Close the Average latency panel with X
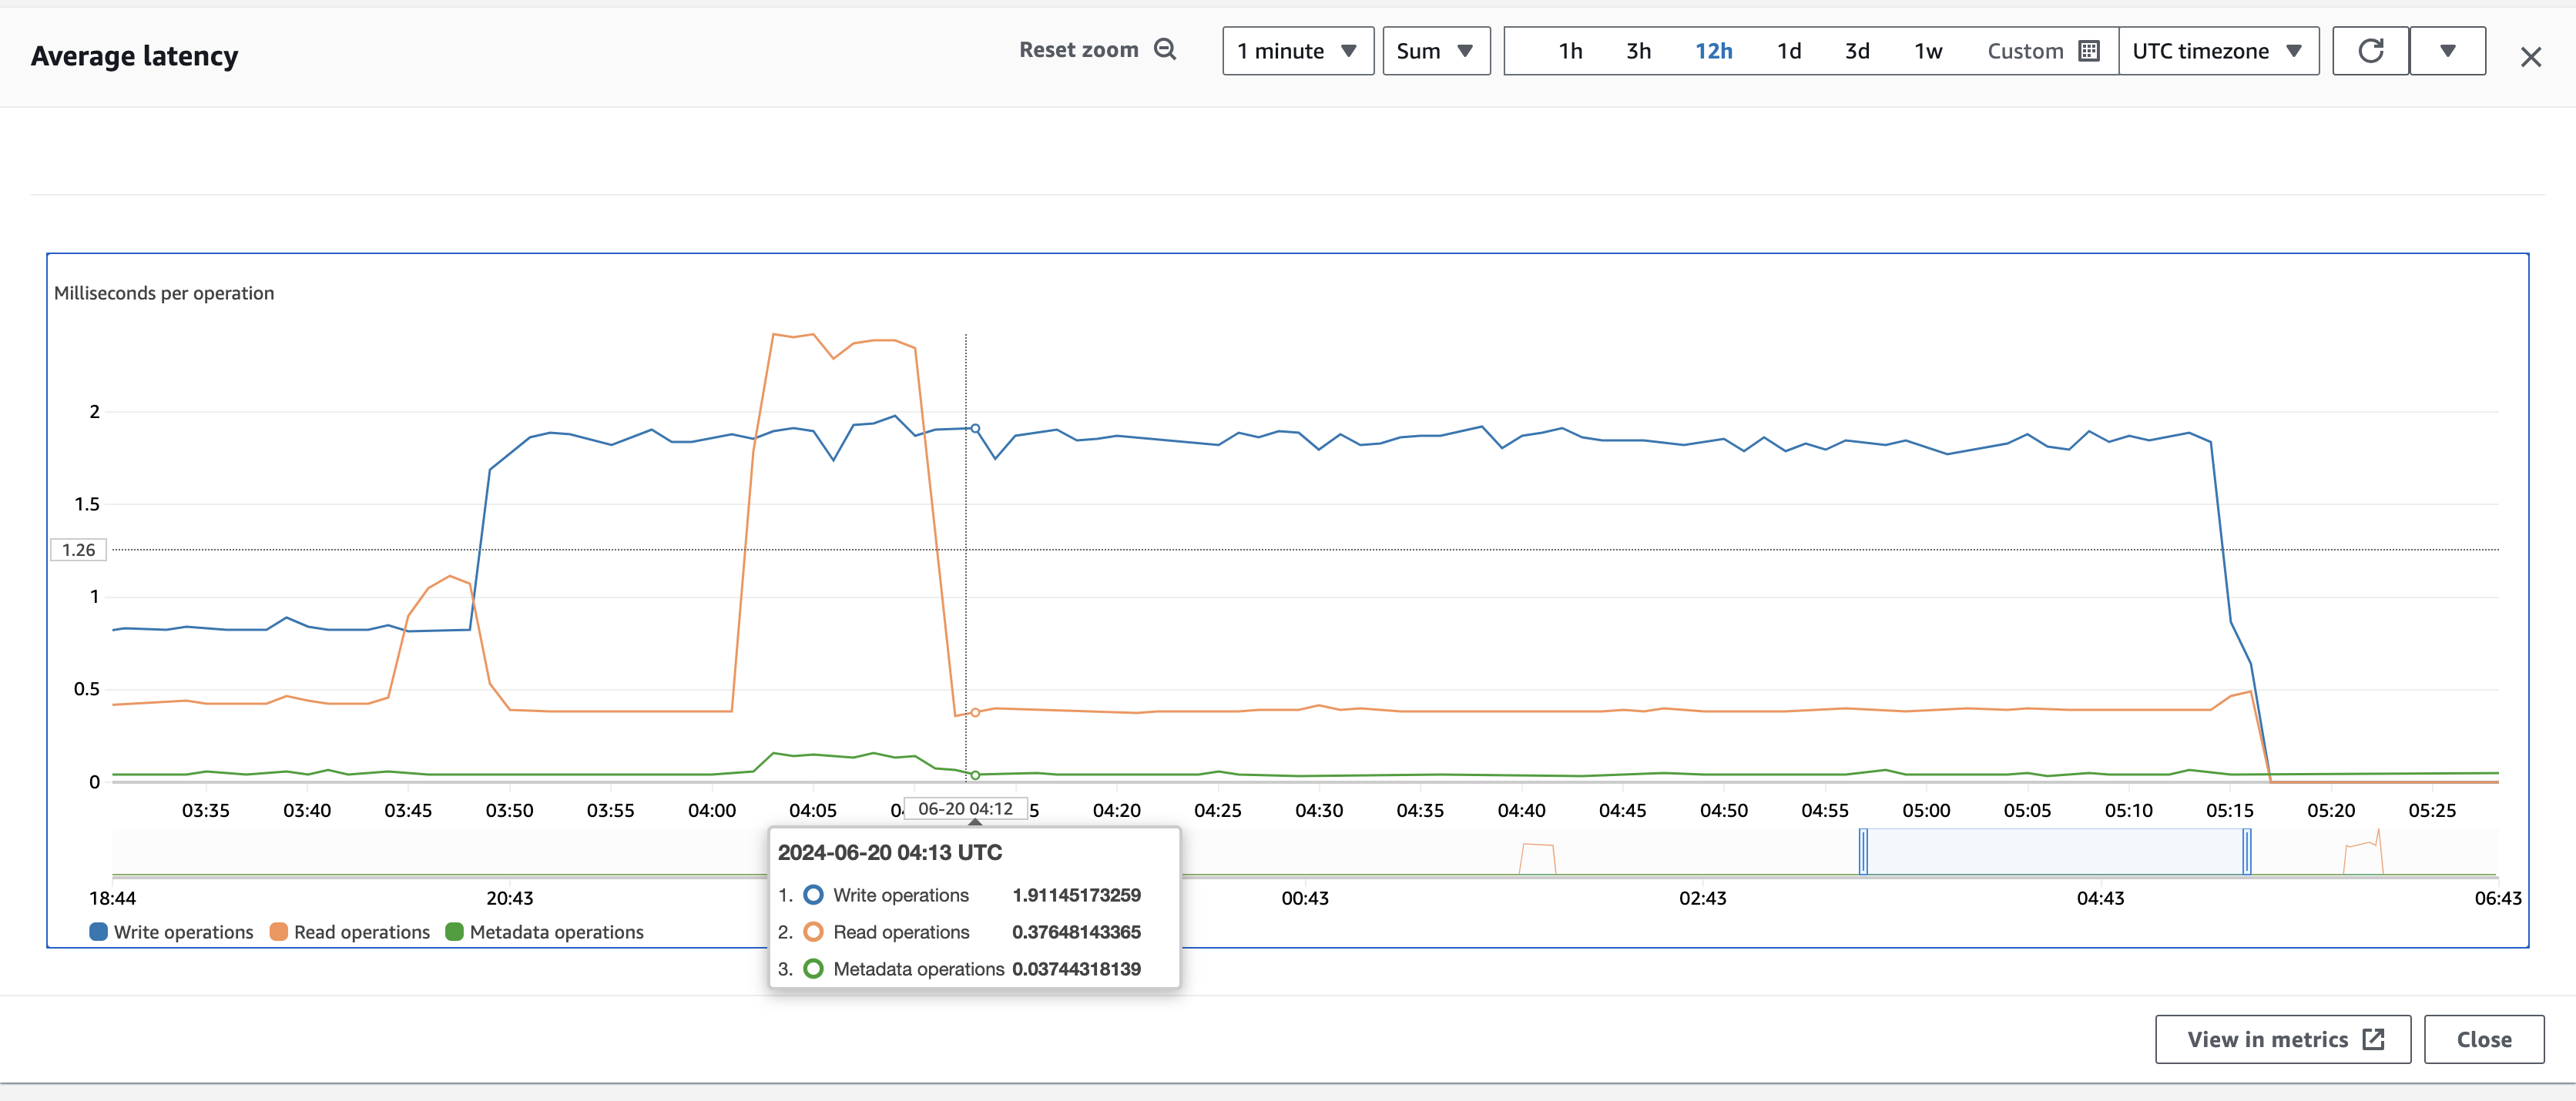The image size is (2576, 1101). [x=2530, y=57]
